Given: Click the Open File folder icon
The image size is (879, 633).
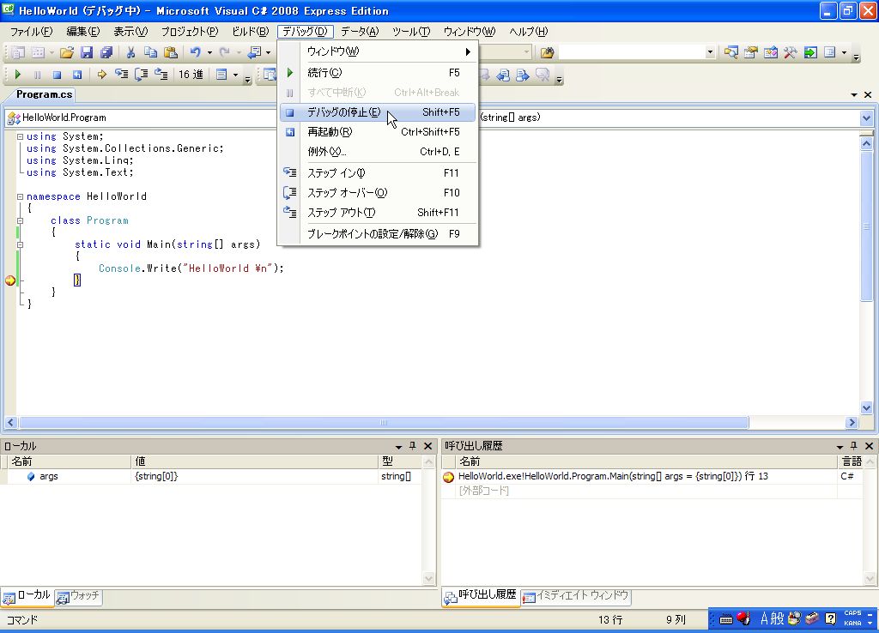Looking at the screenshot, I should [x=67, y=52].
